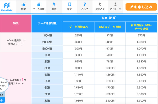
Task: Click the ゲーム連携数：1つ benefit text
Action: coord(16,80)
